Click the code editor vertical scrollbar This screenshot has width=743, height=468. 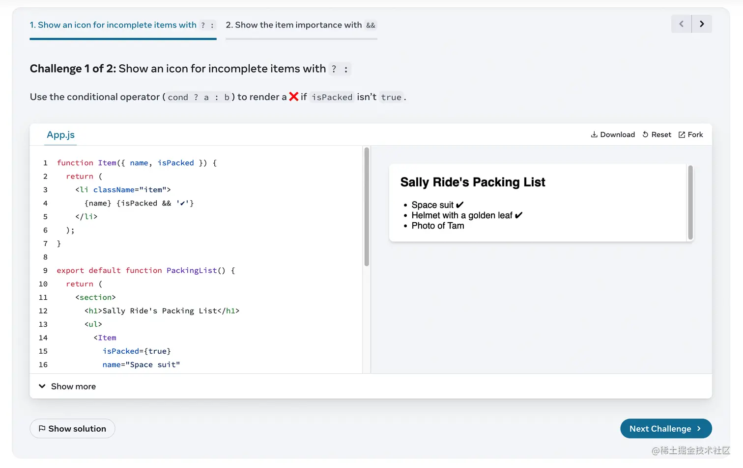click(x=367, y=207)
